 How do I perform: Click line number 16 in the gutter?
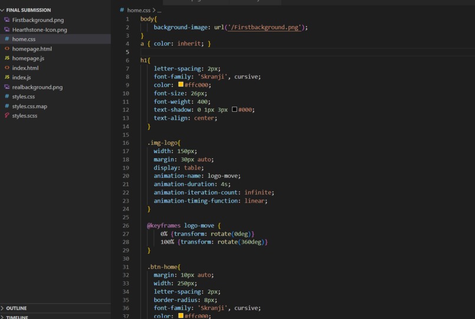click(x=126, y=143)
